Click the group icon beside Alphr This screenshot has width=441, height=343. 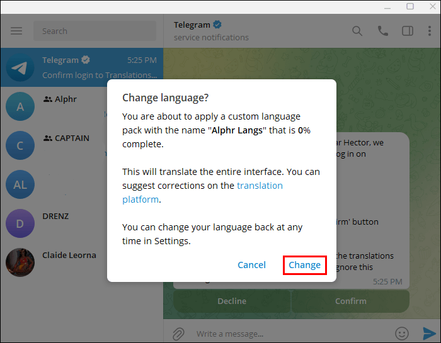tap(48, 99)
